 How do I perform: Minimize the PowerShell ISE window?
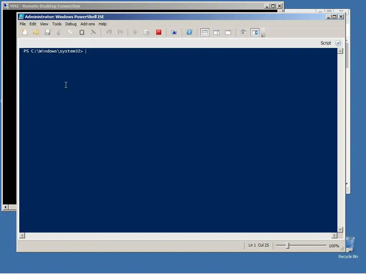point(329,17)
